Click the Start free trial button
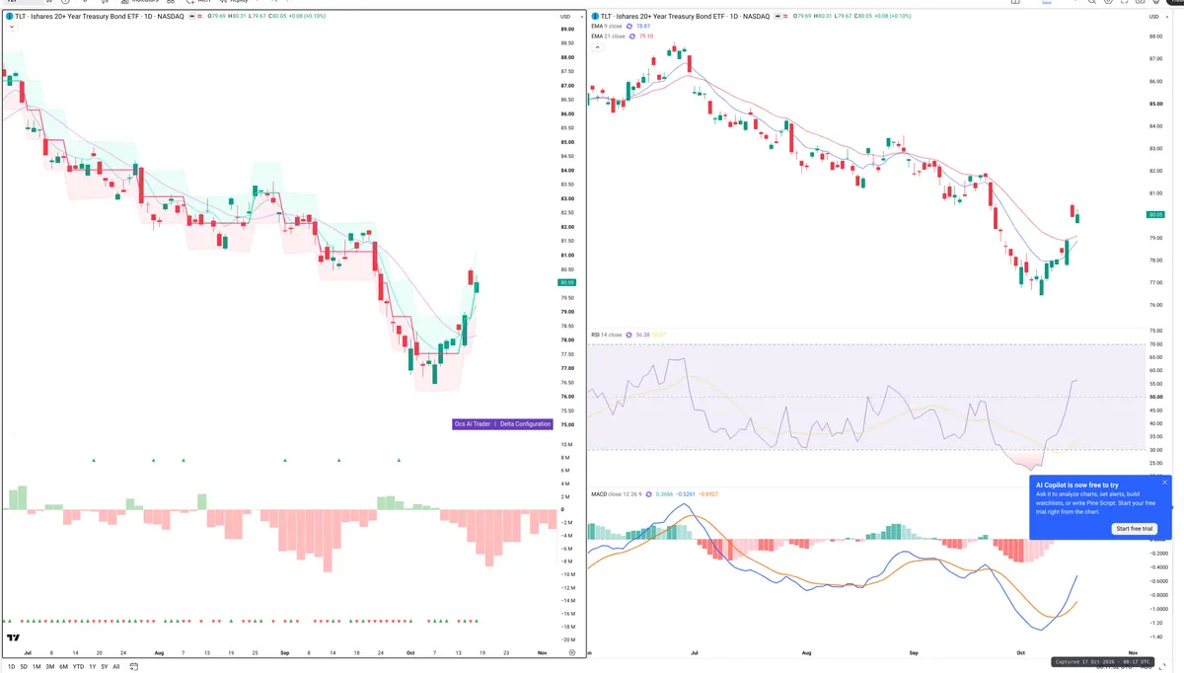Screen dimensions: 1184x673 [1137, 529]
